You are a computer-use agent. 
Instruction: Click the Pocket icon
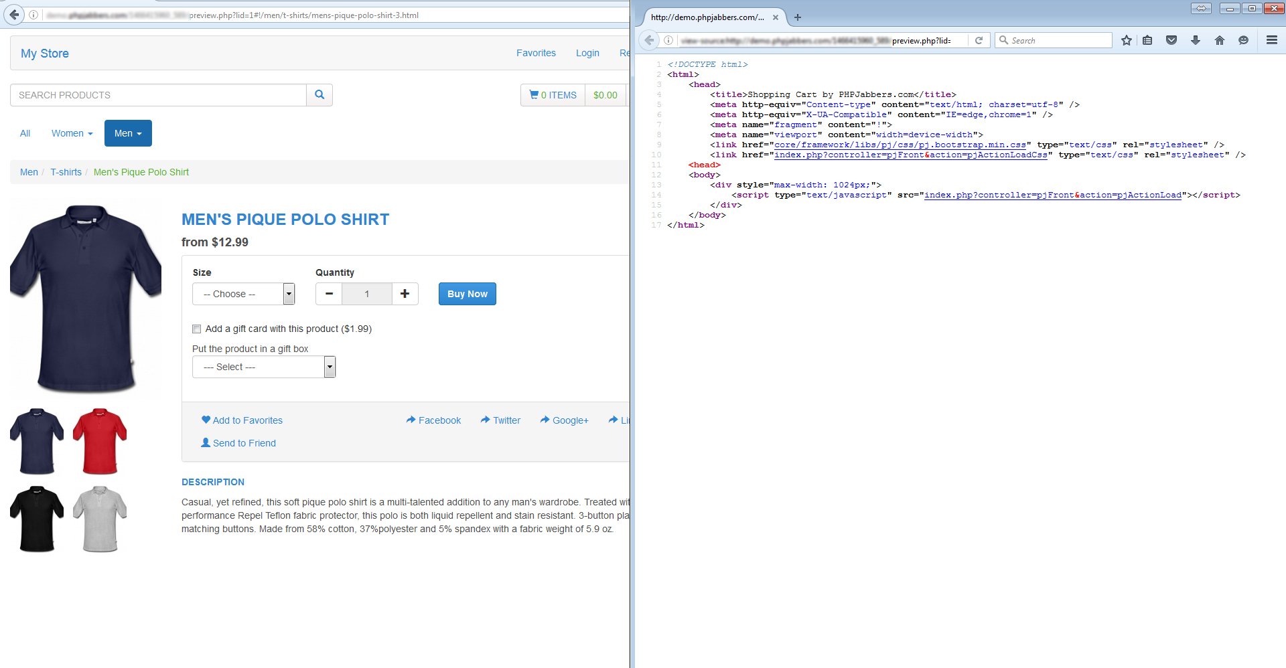(x=1171, y=40)
